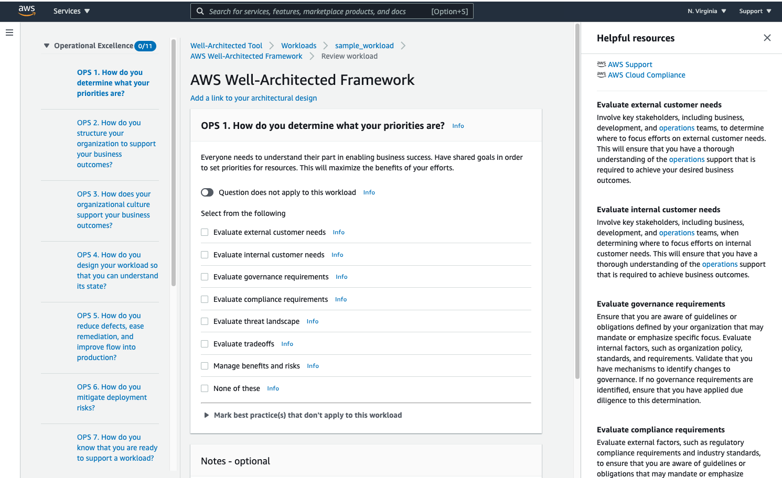782x478 pixels.
Task: Click AWS icon beside AWS Support
Action: pyautogui.click(x=602, y=64)
